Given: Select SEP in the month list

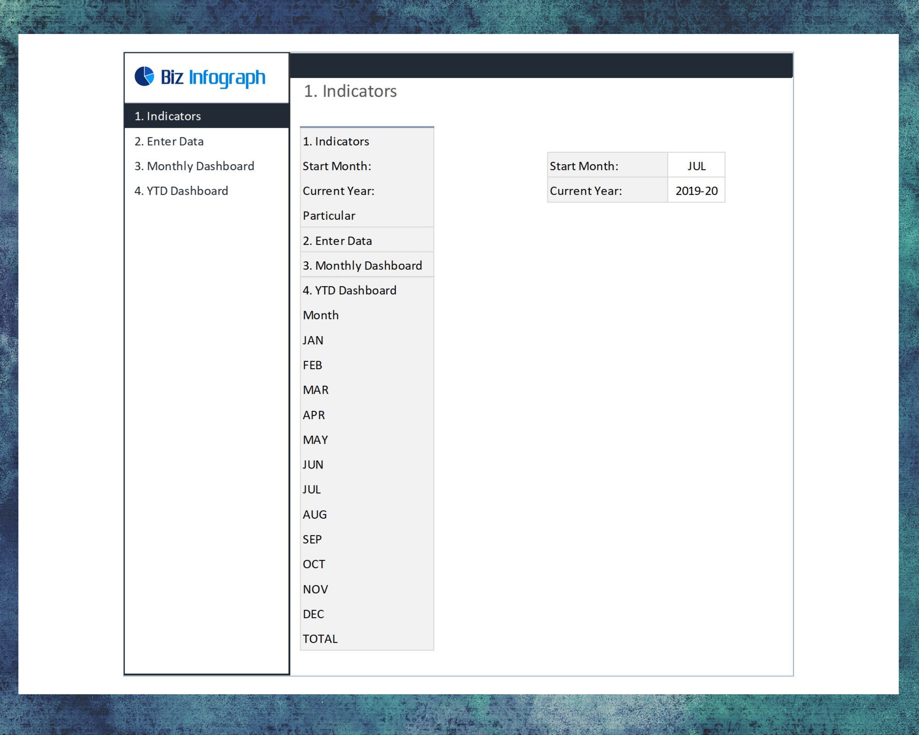Looking at the screenshot, I should [x=312, y=539].
